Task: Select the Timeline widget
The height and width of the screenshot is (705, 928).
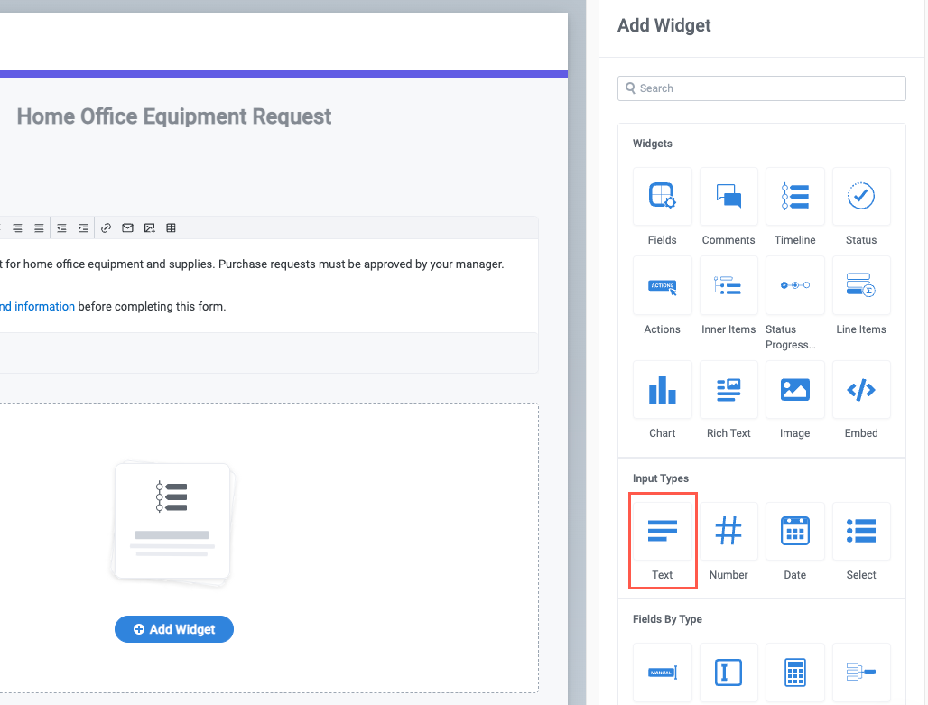Action: (794, 197)
